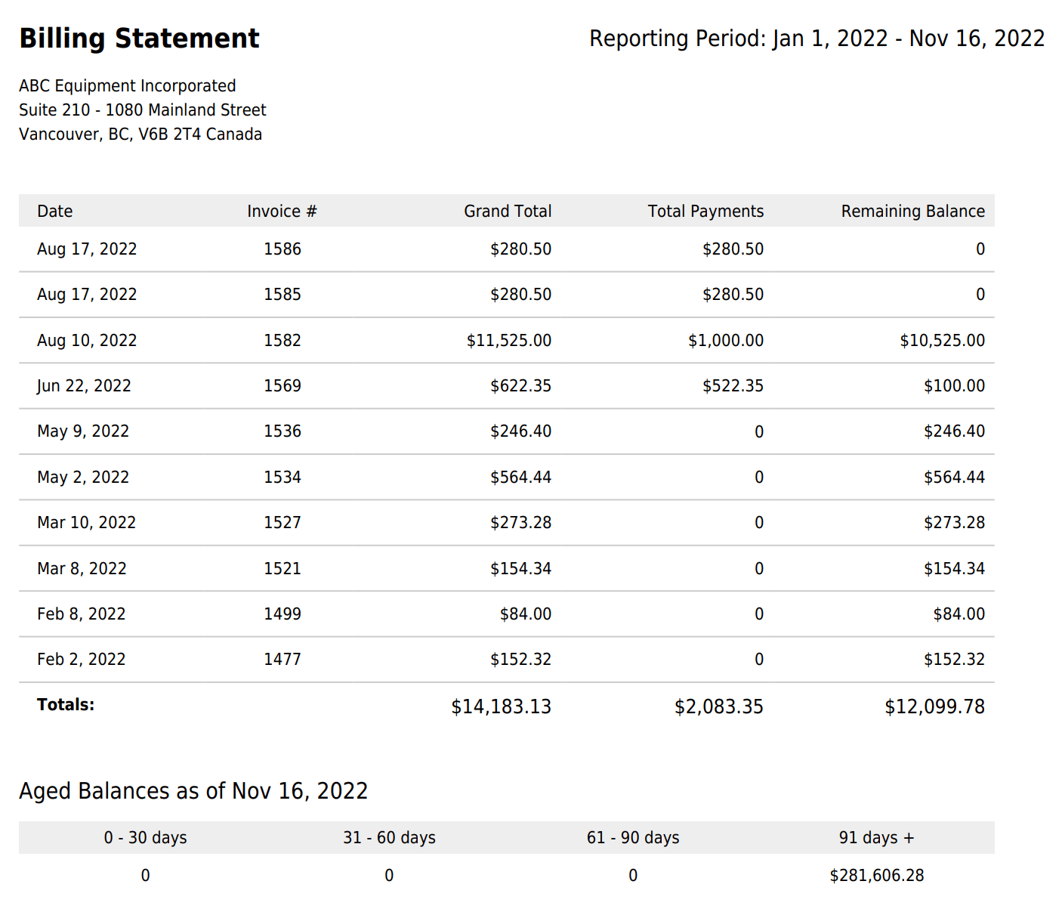The width and height of the screenshot is (1062, 912).
Task: Select invoice number 1586
Action: point(282,249)
